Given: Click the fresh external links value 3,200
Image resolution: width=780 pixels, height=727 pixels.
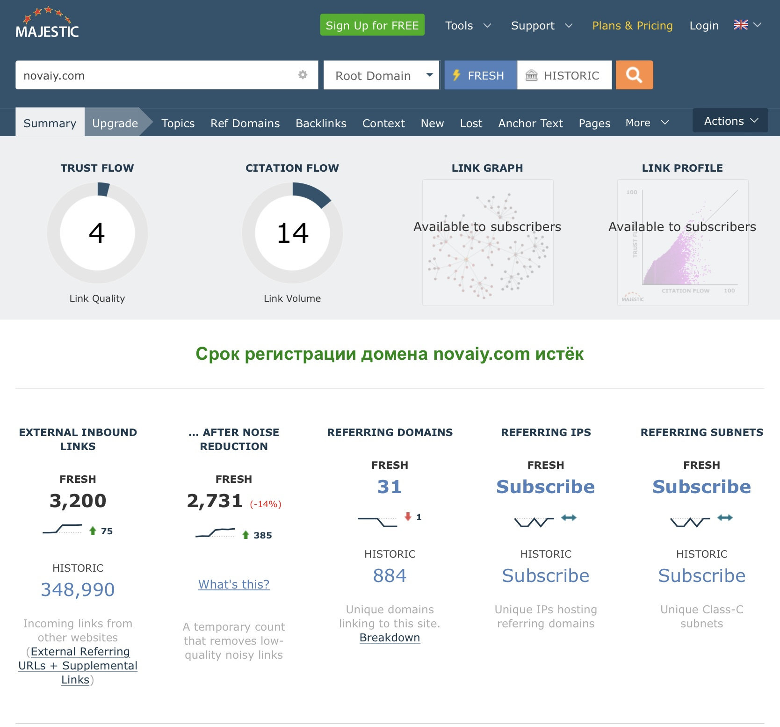Looking at the screenshot, I should (x=78, y=501).
